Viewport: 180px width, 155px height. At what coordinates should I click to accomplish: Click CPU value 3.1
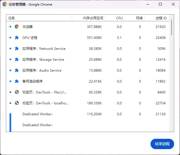coord(119,38)
